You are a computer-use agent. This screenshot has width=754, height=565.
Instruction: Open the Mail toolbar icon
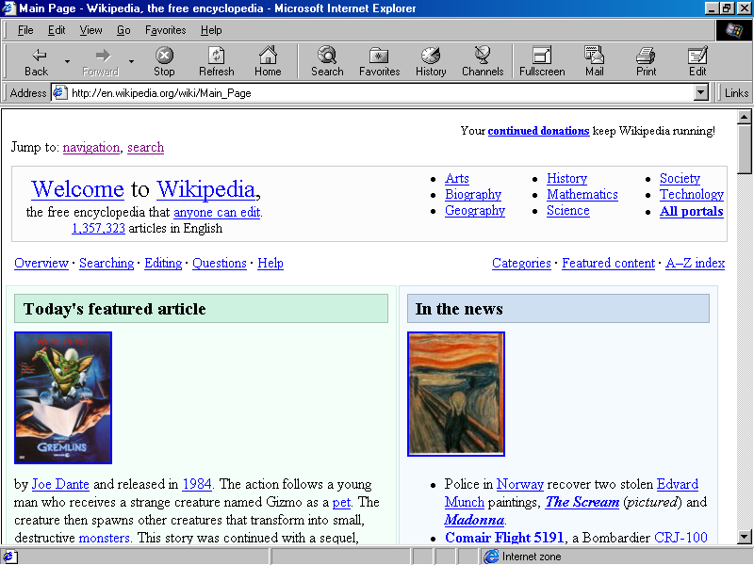point(595,56)
